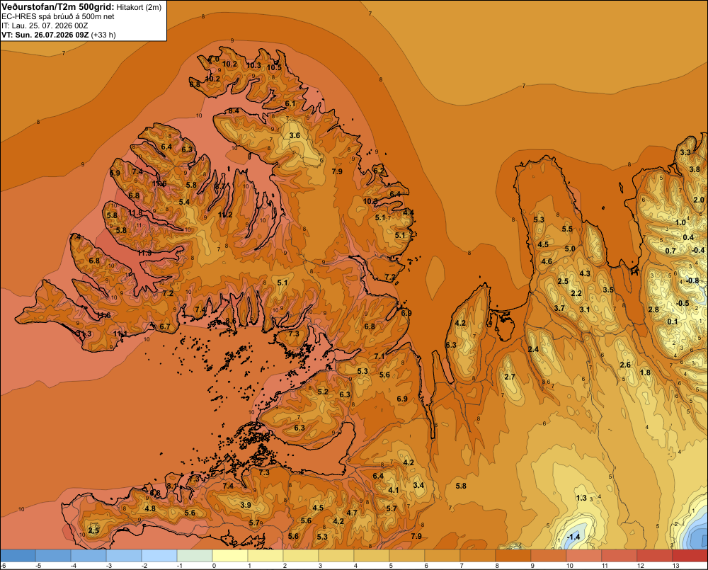
Task: Click the 2.5 temperature label
Action: point(93,530)
